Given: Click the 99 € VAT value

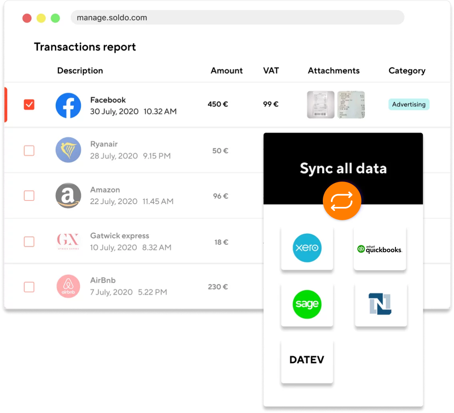Looking at the screenshot, I should (x=271, y=104).
